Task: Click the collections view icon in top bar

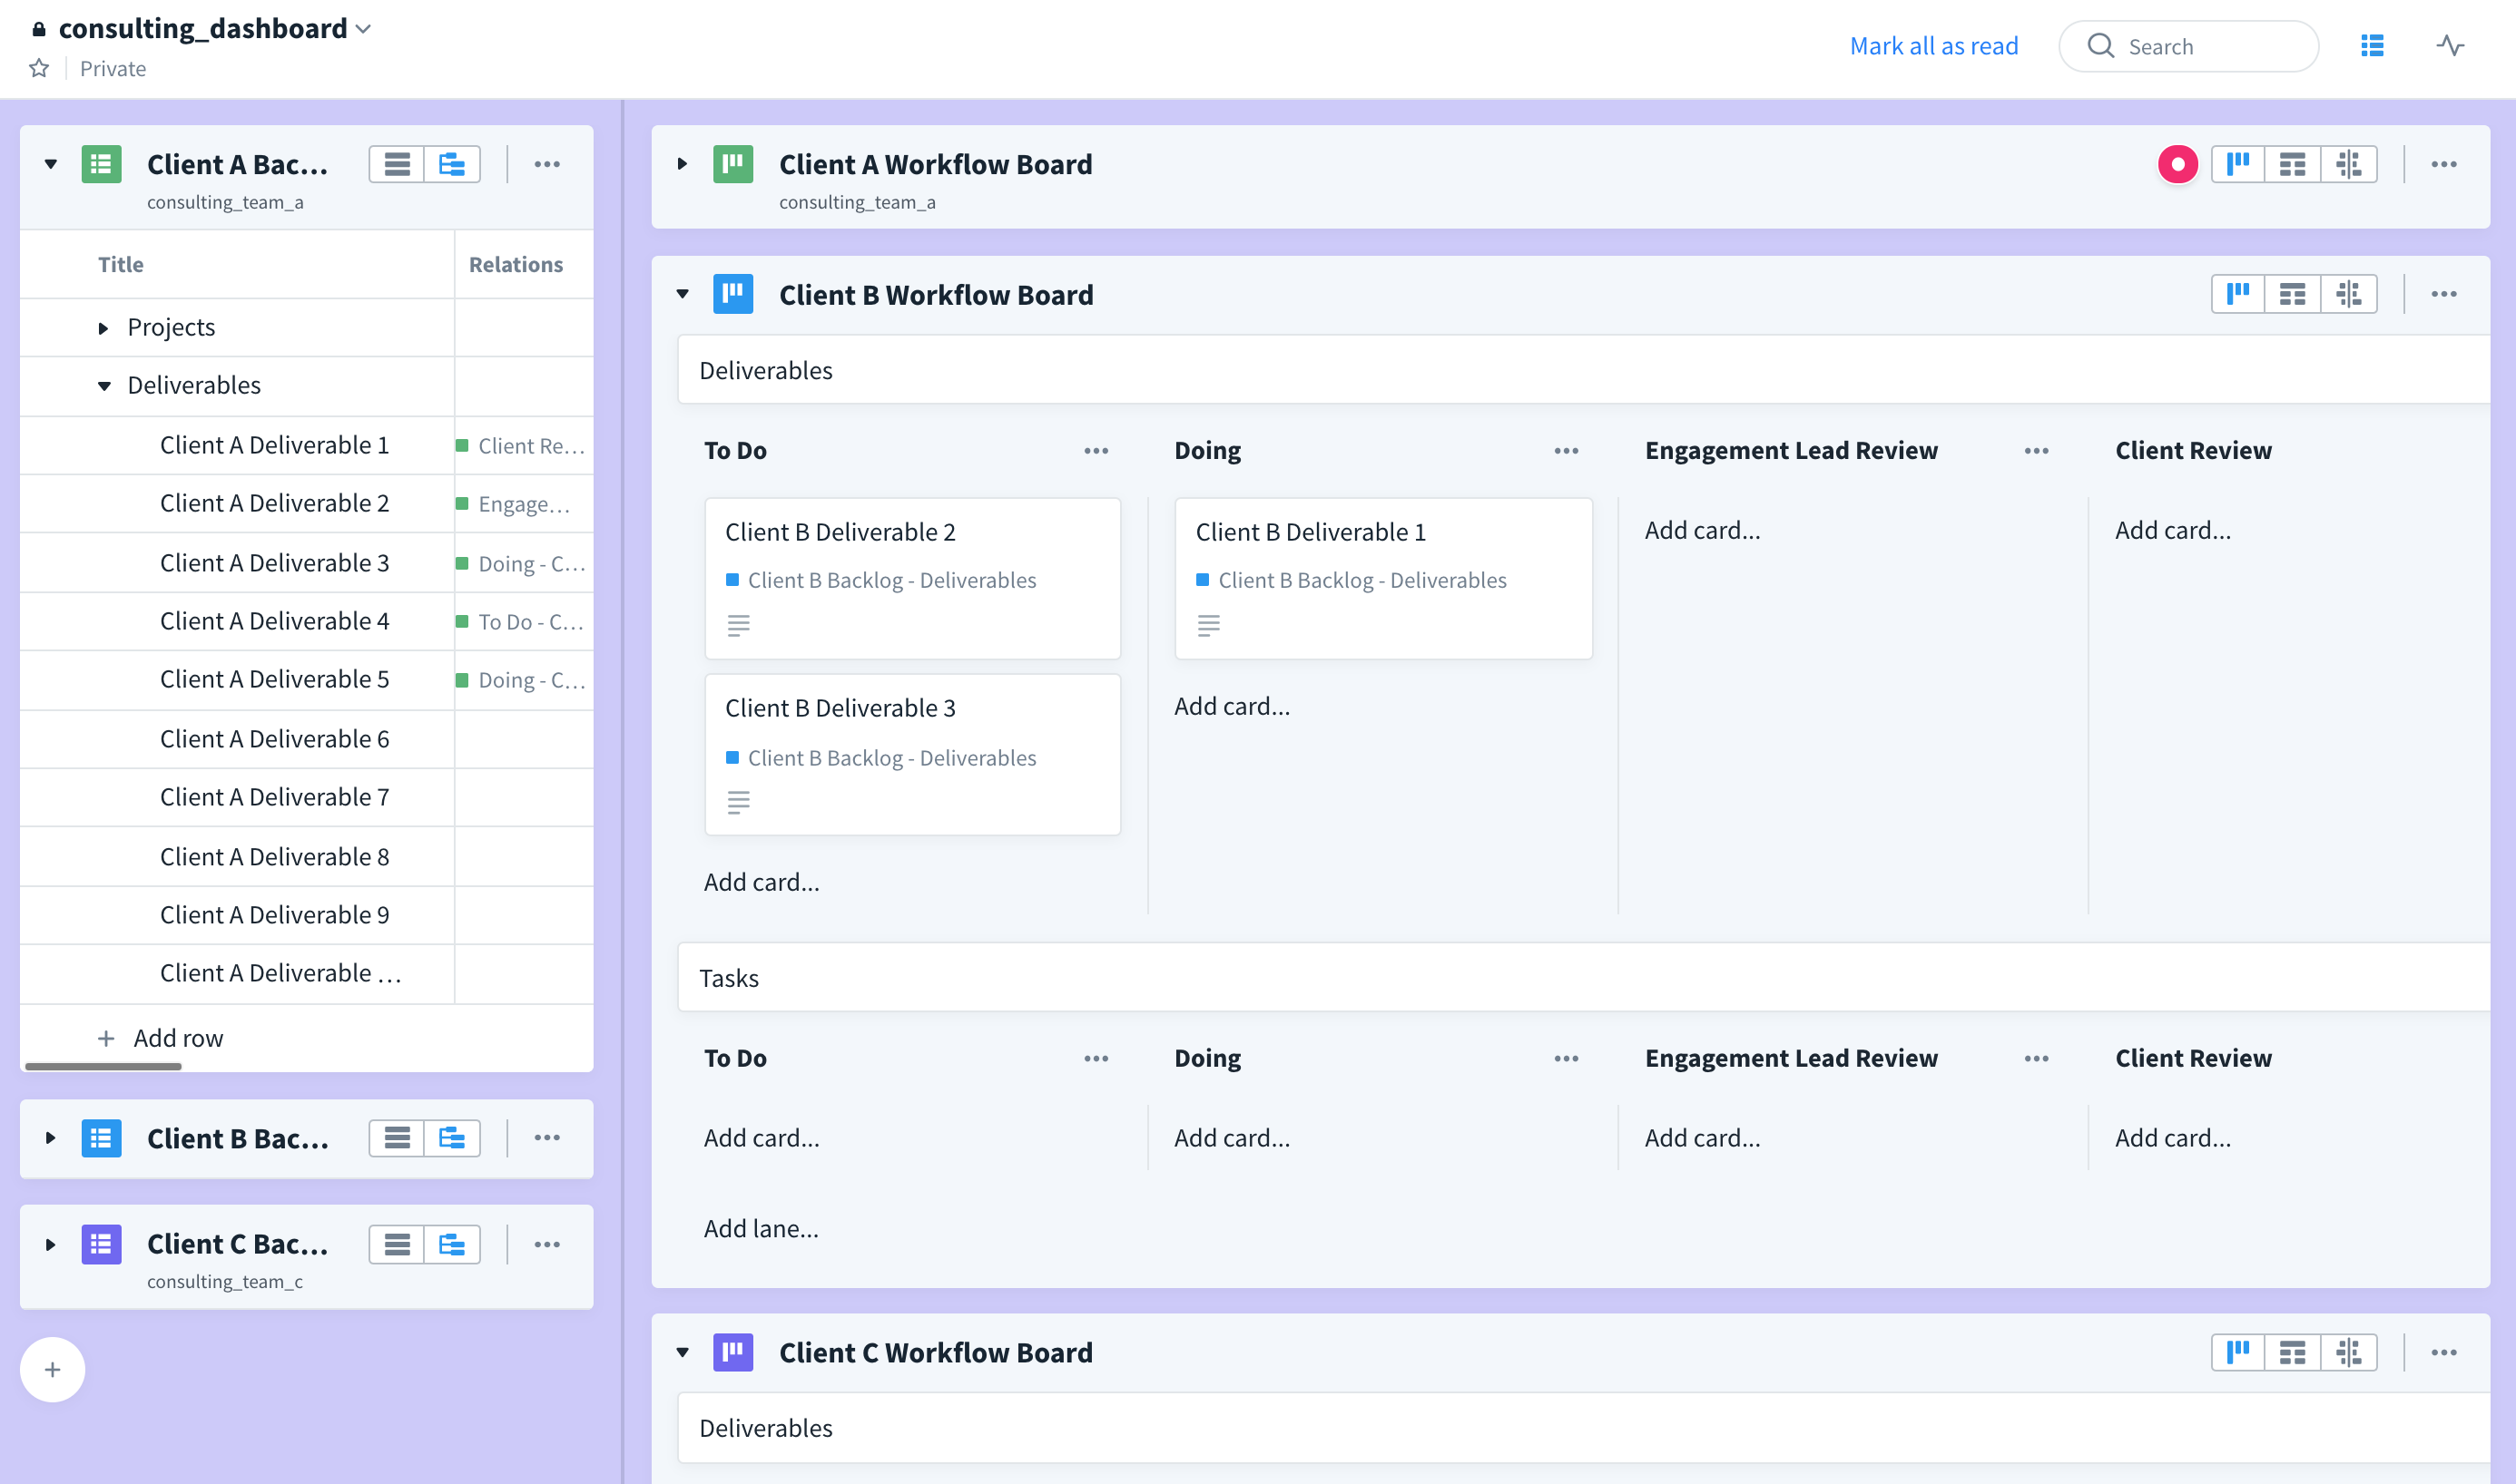Action: (2371, 45)
